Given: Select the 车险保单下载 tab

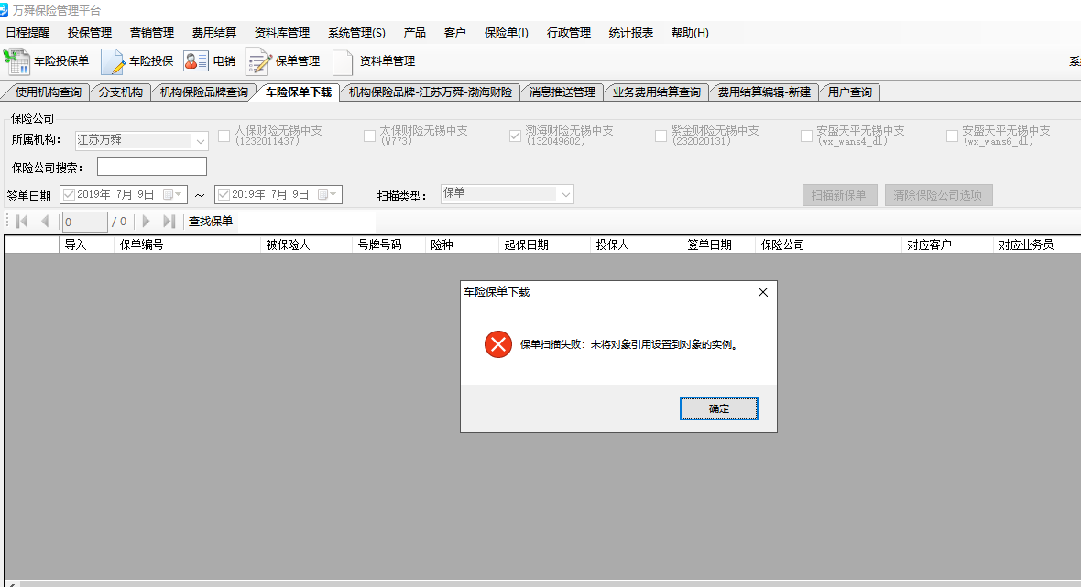Looking at the screenshot, I should (x=299, y=92).
